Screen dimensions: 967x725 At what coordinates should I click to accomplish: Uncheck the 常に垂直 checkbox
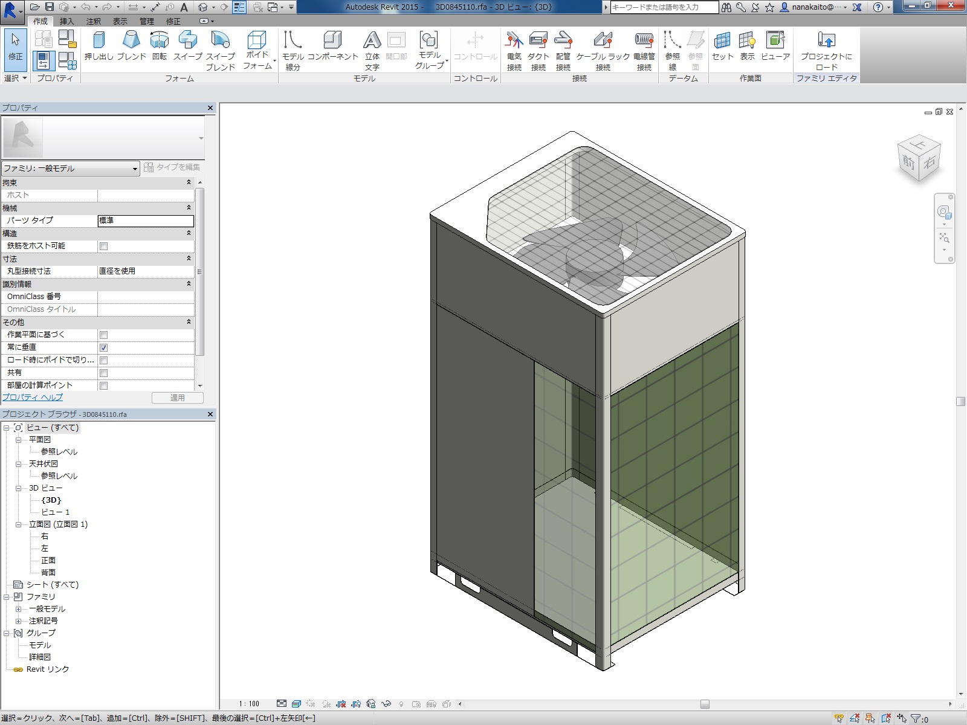point(103,347)
